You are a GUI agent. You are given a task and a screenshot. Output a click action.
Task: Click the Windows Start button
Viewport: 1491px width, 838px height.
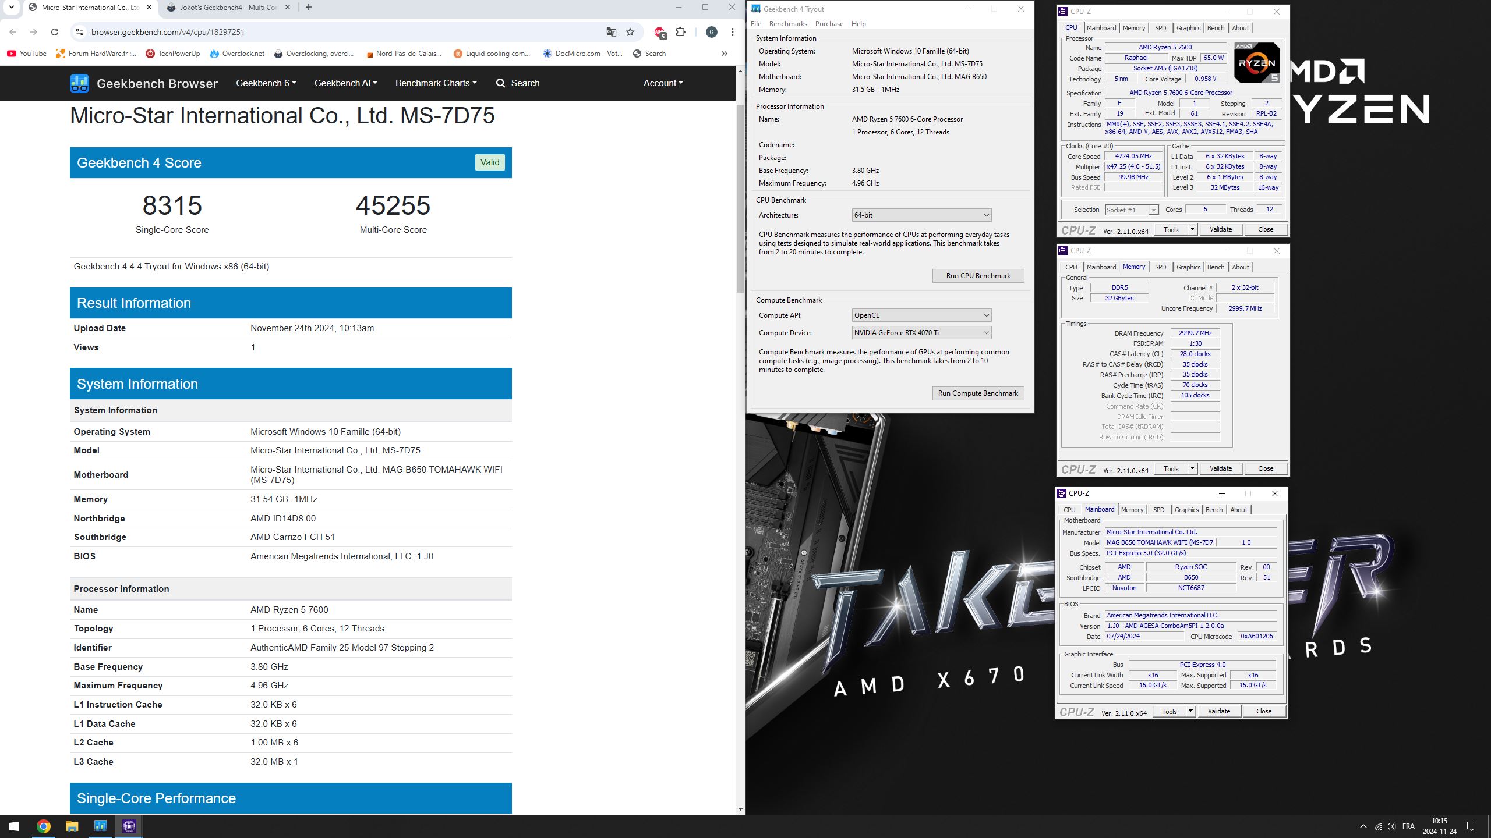click(14, 826)
